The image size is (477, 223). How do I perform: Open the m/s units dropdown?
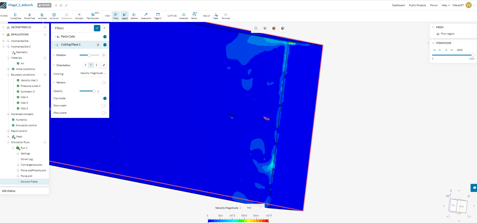(255, 208)
